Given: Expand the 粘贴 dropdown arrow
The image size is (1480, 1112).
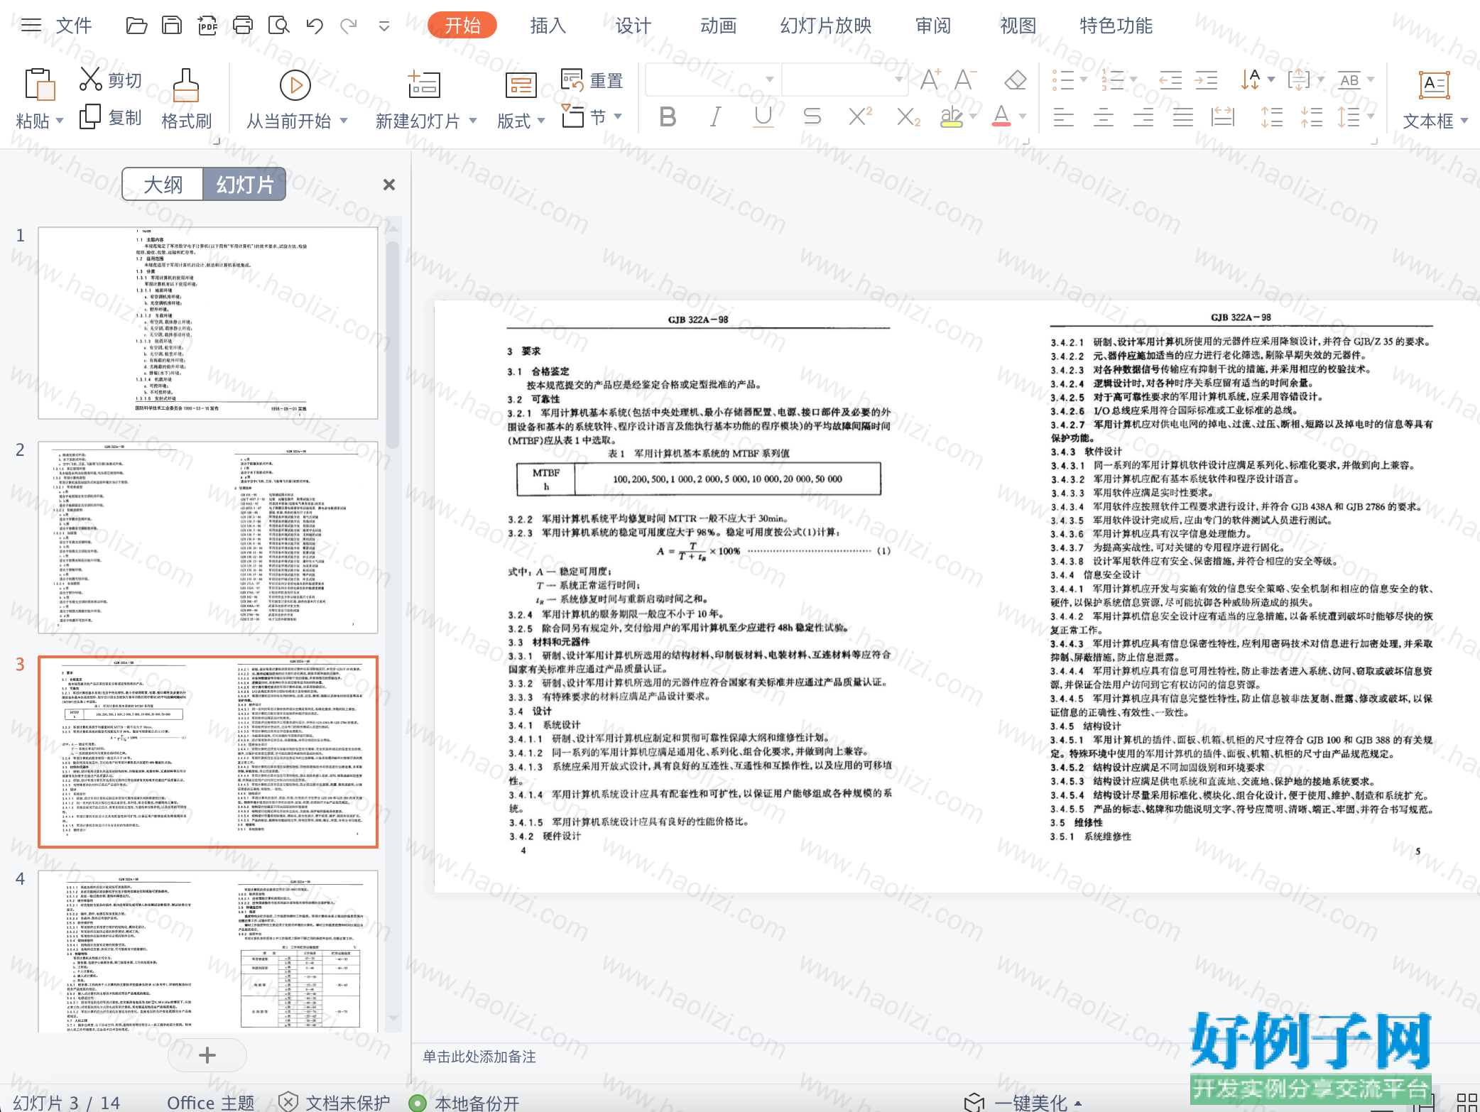Looking at the screenshot, I should pyautogui.click(x=60, y=121).
